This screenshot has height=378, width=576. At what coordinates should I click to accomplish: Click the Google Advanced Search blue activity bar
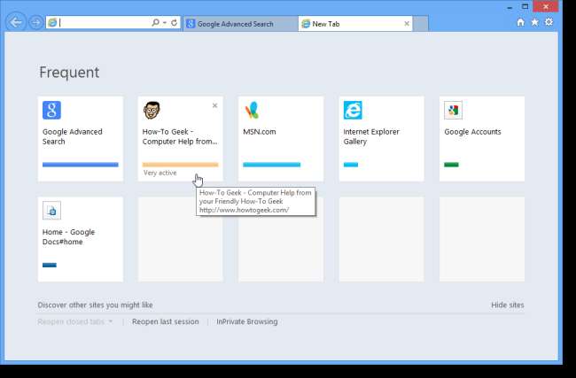tap(81, 165)
